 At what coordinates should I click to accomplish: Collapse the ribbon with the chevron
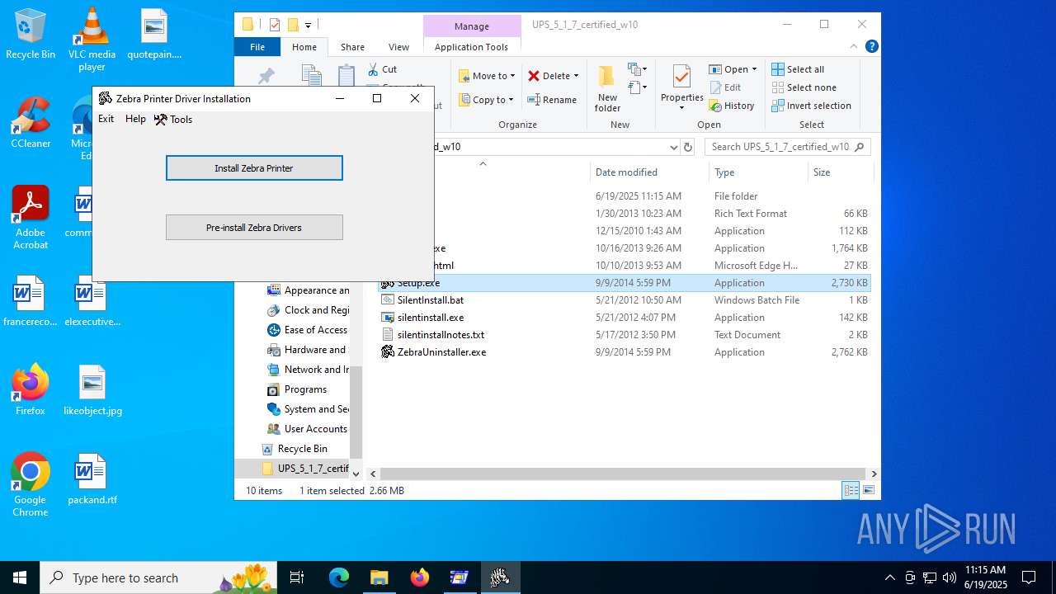tap(854, 47)
